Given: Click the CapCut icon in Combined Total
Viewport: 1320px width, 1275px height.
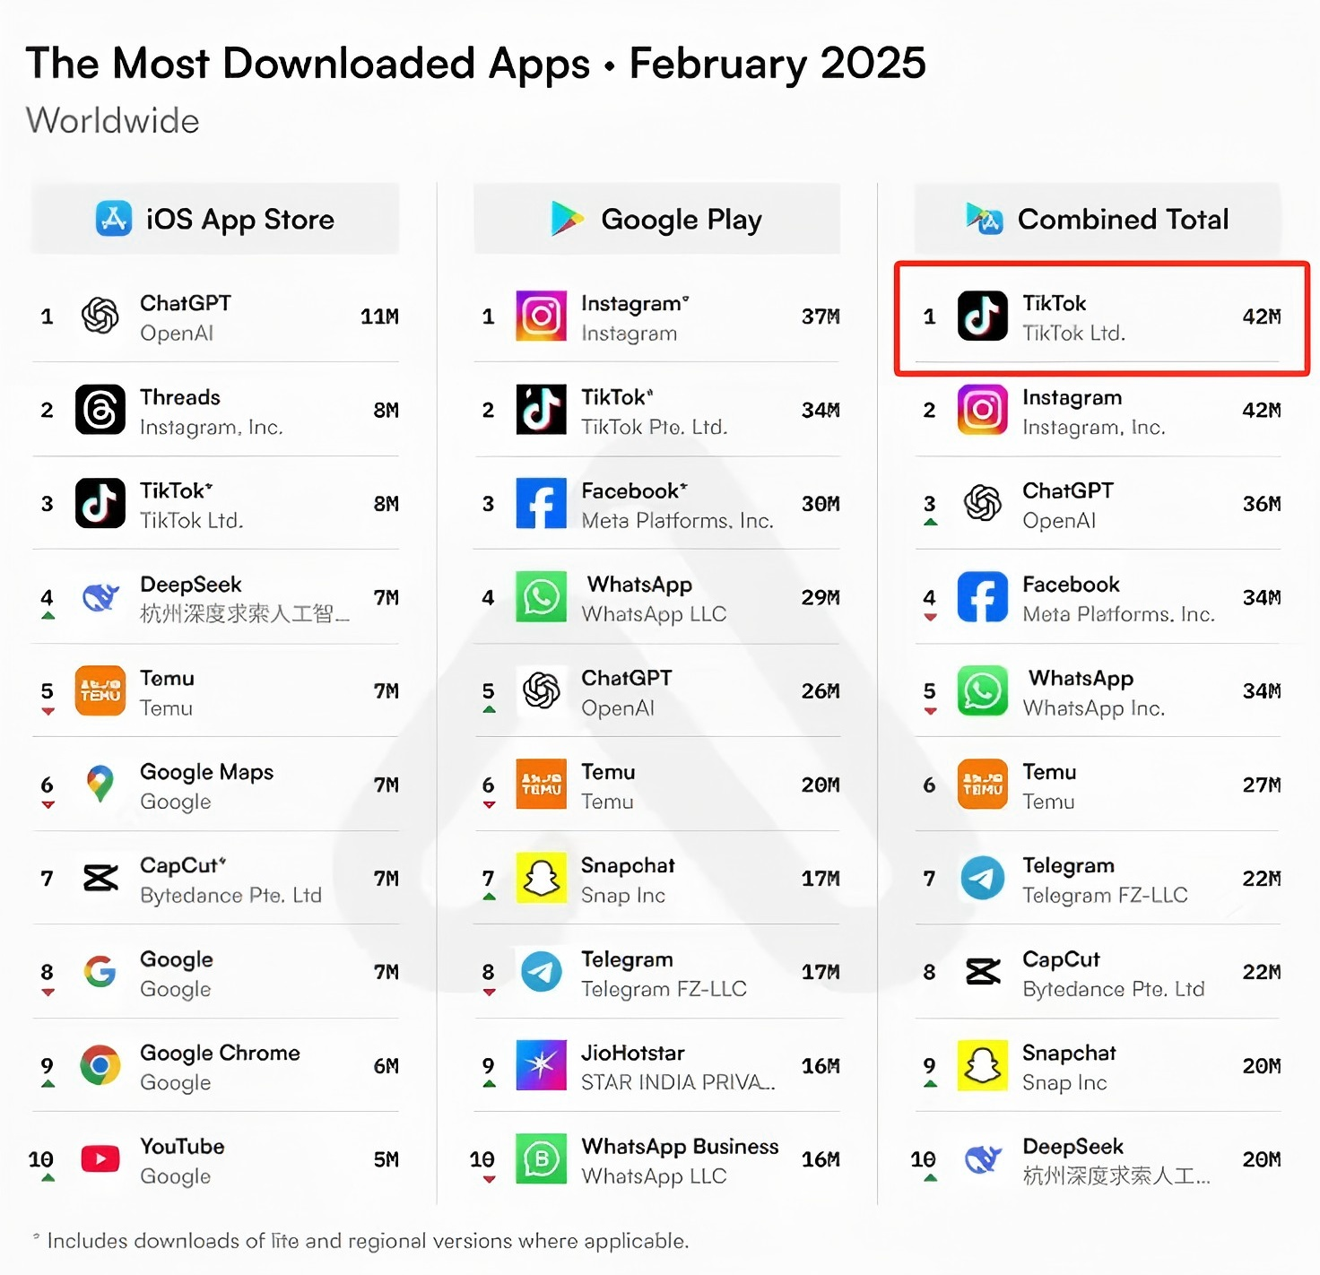Looking at the screenshot, I should tap(982, 972).
